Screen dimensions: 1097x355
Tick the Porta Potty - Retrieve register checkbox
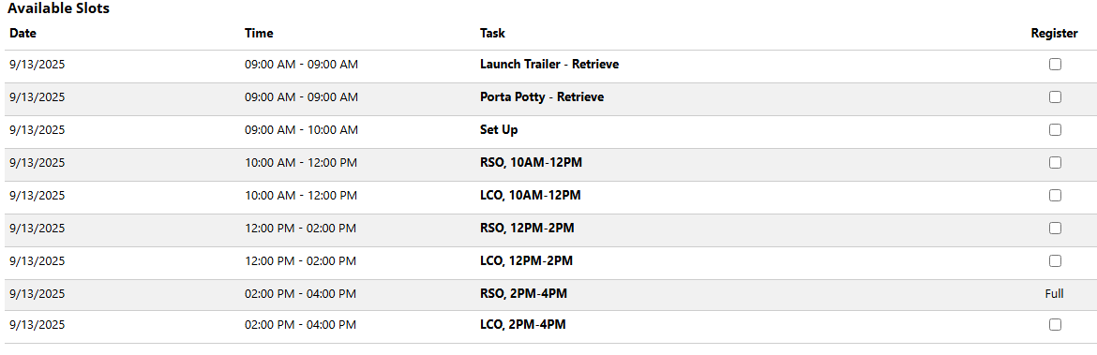1054,97
